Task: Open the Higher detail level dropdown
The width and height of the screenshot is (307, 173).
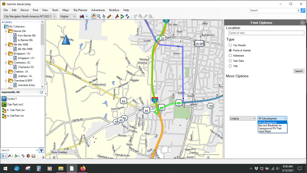Action: 68,16
